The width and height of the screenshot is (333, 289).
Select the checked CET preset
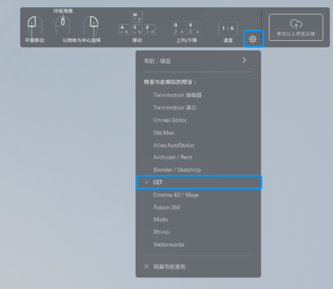pyautogui.click(x=199, y=182)
